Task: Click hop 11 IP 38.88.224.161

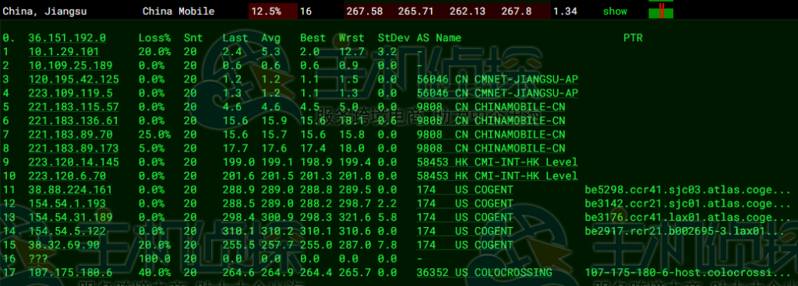Action: point(70,190)
